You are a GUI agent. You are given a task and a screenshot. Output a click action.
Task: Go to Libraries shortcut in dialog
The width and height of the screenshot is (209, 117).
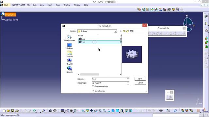tap(70, 54)
